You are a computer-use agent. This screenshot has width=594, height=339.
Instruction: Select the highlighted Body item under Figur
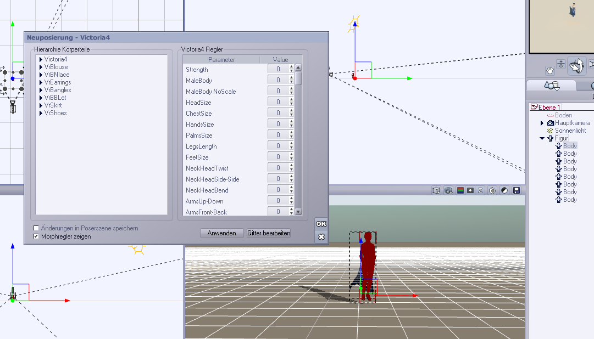pos(570,146)
